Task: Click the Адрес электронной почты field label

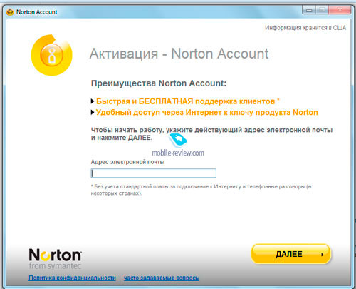Action: [127, 162]
